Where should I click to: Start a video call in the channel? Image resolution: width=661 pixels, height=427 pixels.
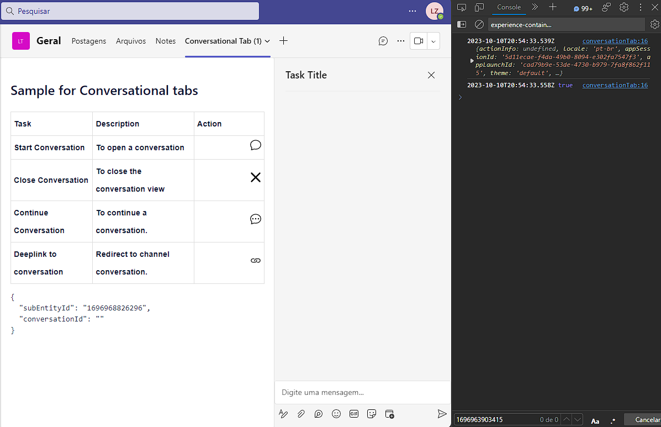point(418,41)
